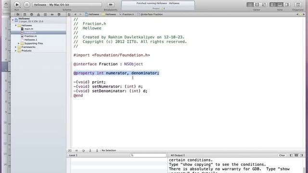Click Fraction.h in the jump bar
The width and height of the screenshot is (308, 173).
[x=127, y=14]
